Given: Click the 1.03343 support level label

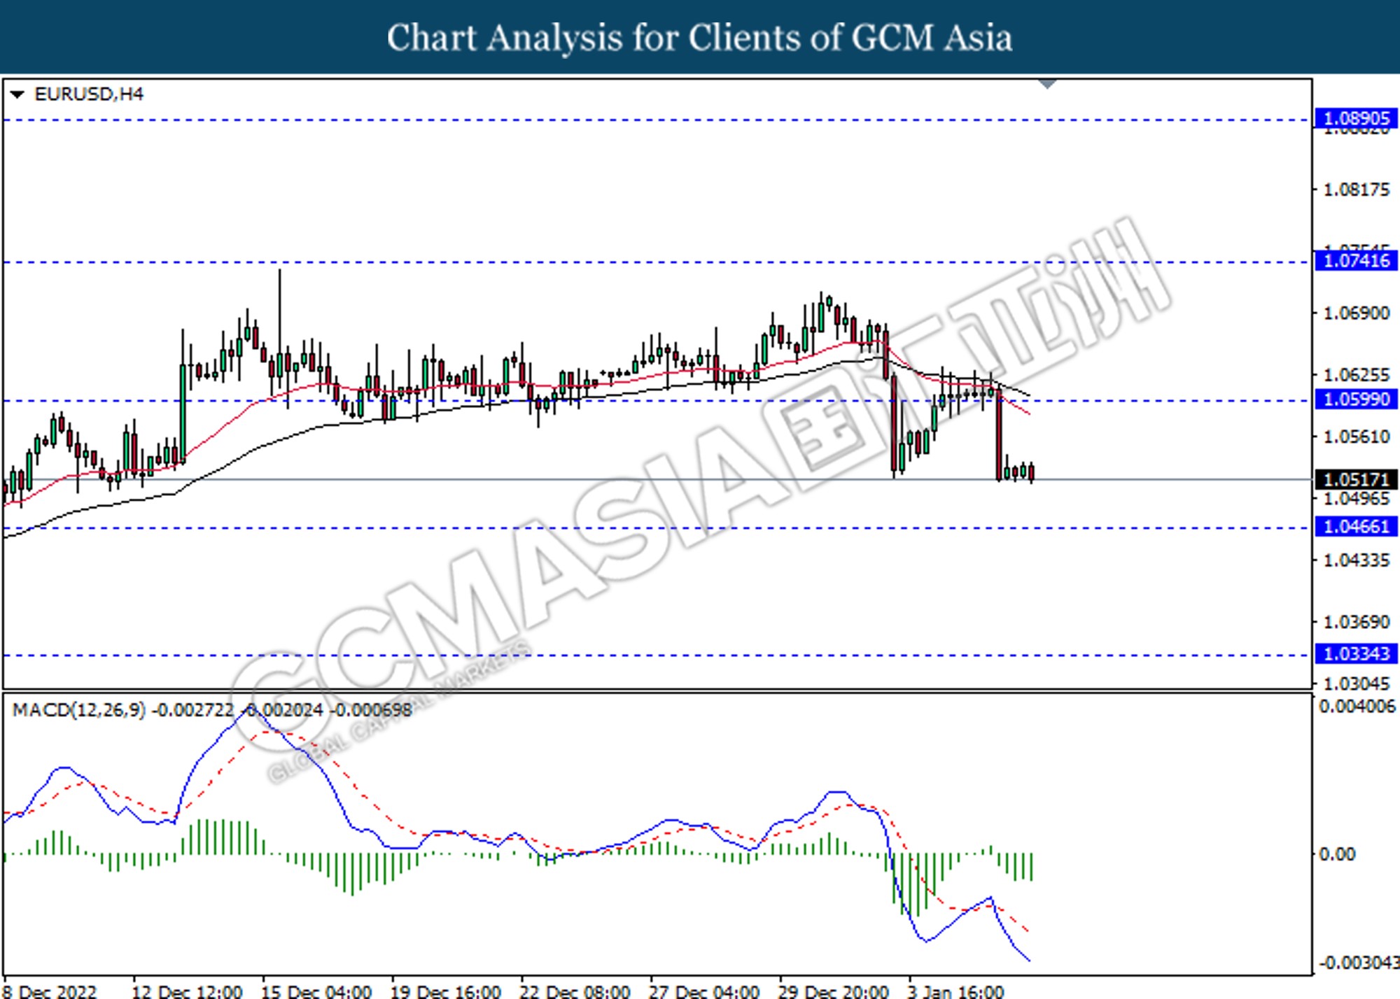Looking at the screenshot, I should coord(1356,653).
